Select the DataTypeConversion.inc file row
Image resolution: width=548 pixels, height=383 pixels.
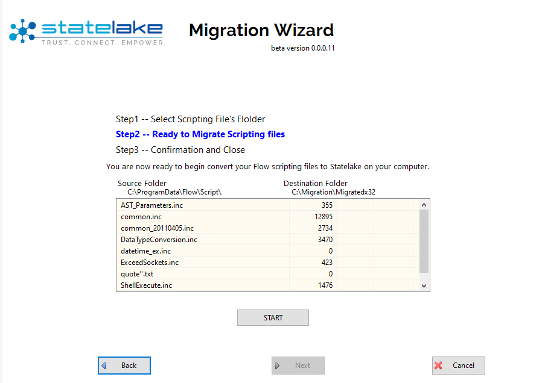click(x=267, y=240)
